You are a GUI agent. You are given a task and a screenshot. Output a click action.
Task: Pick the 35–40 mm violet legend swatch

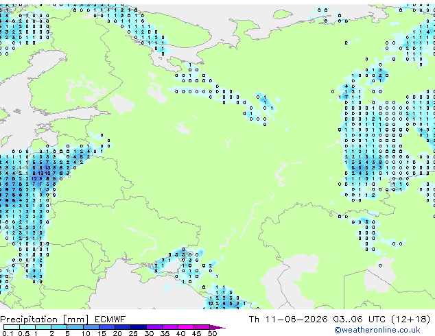[170, 327]
